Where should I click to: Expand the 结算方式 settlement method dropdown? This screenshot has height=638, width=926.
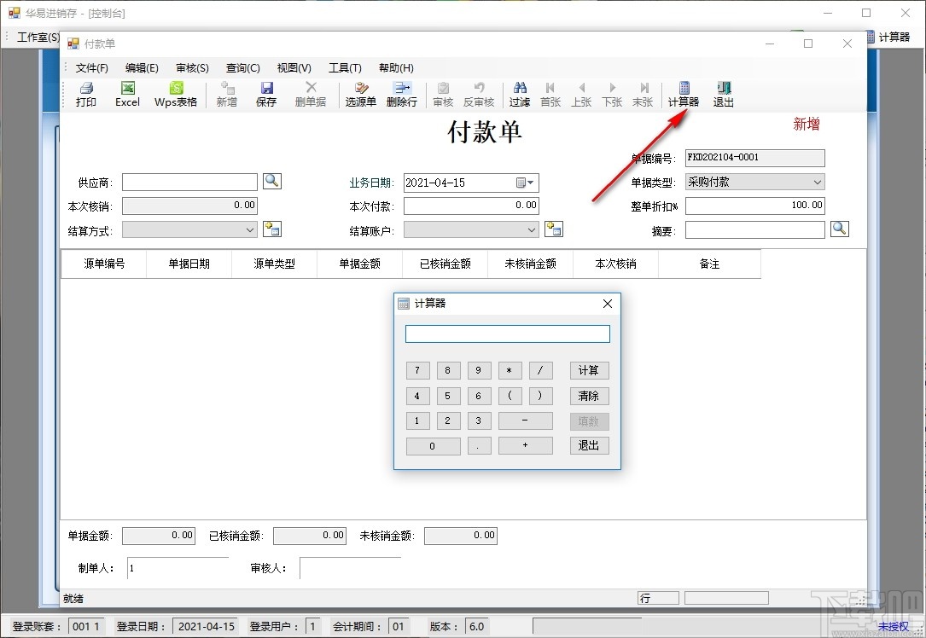pyautogui.click(x=250, y=229)
